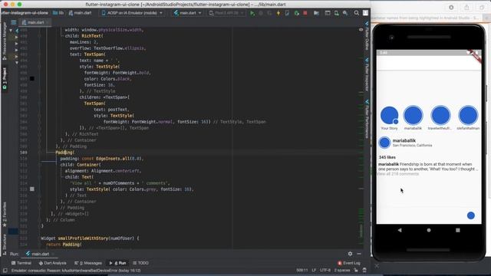This screenshot has width=491, height=276.
Task: Click main.dart in navigation breadcrumb
Action: (x=80, y=13)
